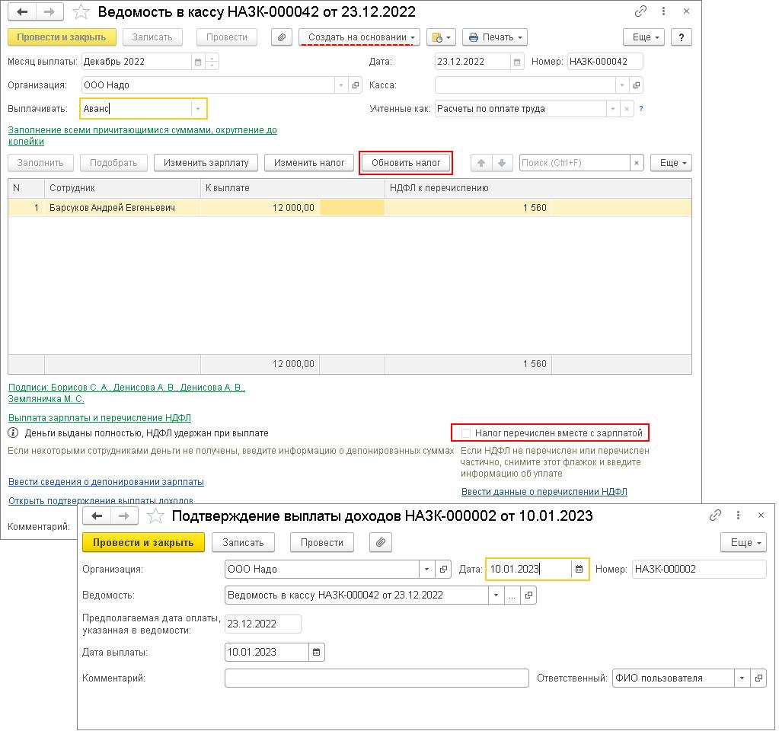Click ellipsis select button beside Ведомость field
This screenshot has height=731, width=779.
tap(512, 595)
